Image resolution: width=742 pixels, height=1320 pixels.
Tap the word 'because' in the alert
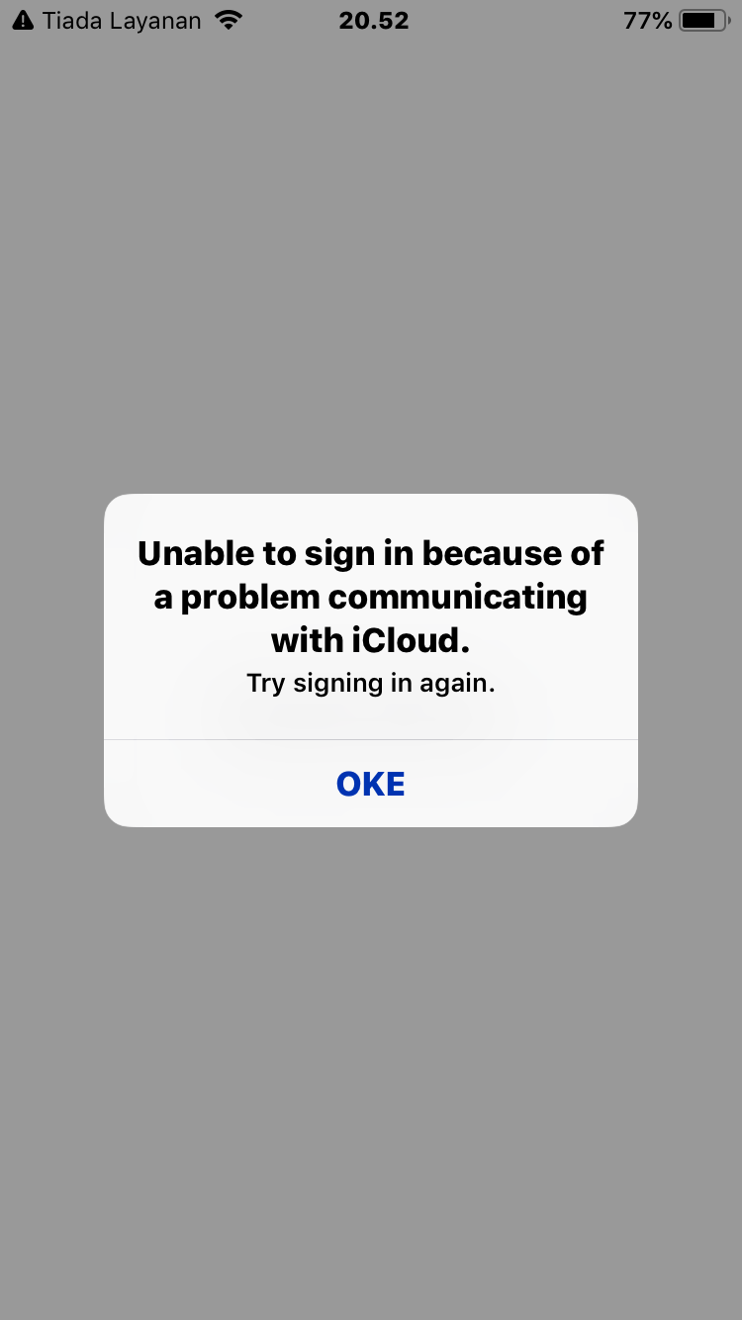(x=493, y=553)
